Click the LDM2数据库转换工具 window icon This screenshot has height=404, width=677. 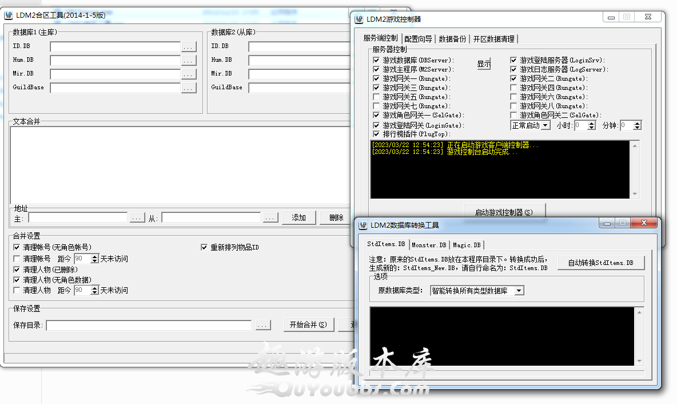(x=363, y=225)
